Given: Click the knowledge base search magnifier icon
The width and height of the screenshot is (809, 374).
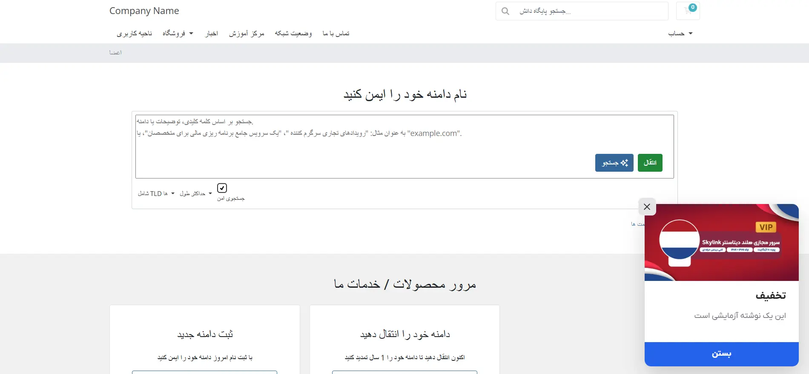Looking at the screenshot, I should point(505,11).
